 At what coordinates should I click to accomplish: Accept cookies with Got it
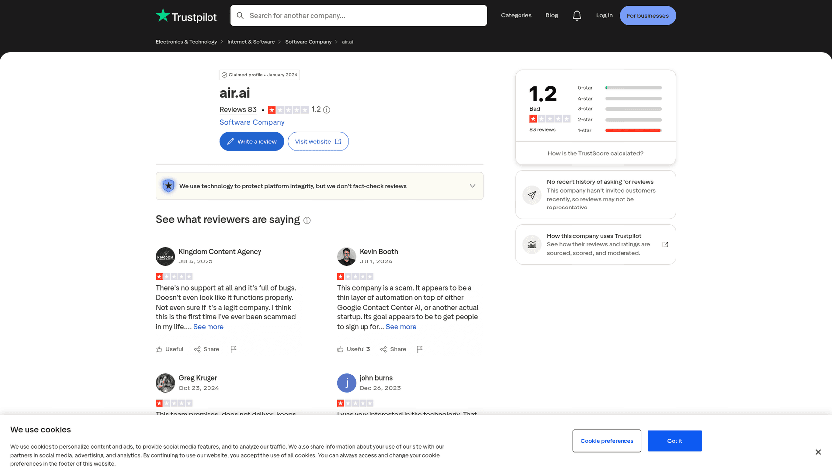pos(675,441)
